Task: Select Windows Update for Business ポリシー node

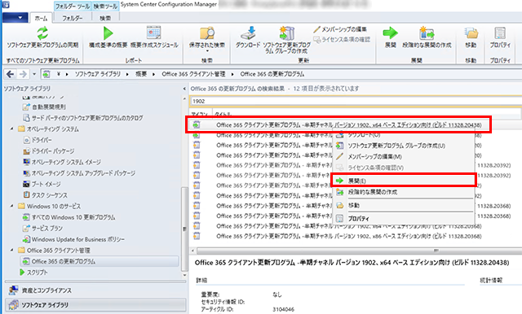Action: click(73, 239)
